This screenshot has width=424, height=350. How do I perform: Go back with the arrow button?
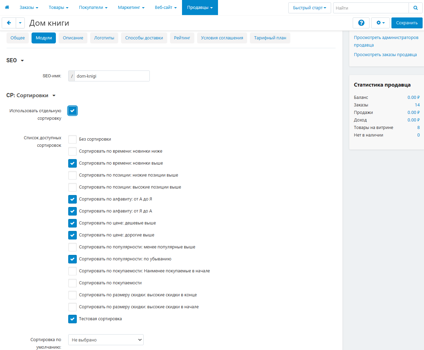[x=9, y=23]
